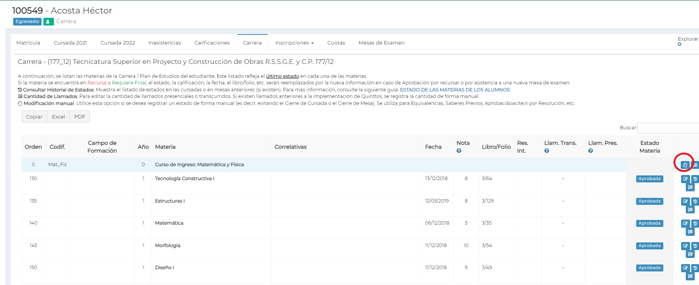Click the help icon under Llam. Pres.
The image size is (699, 285).
point(590,151)
